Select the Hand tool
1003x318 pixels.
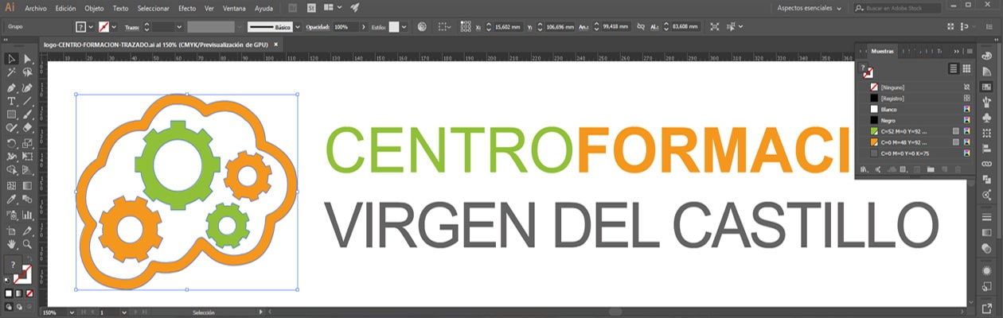12,244
